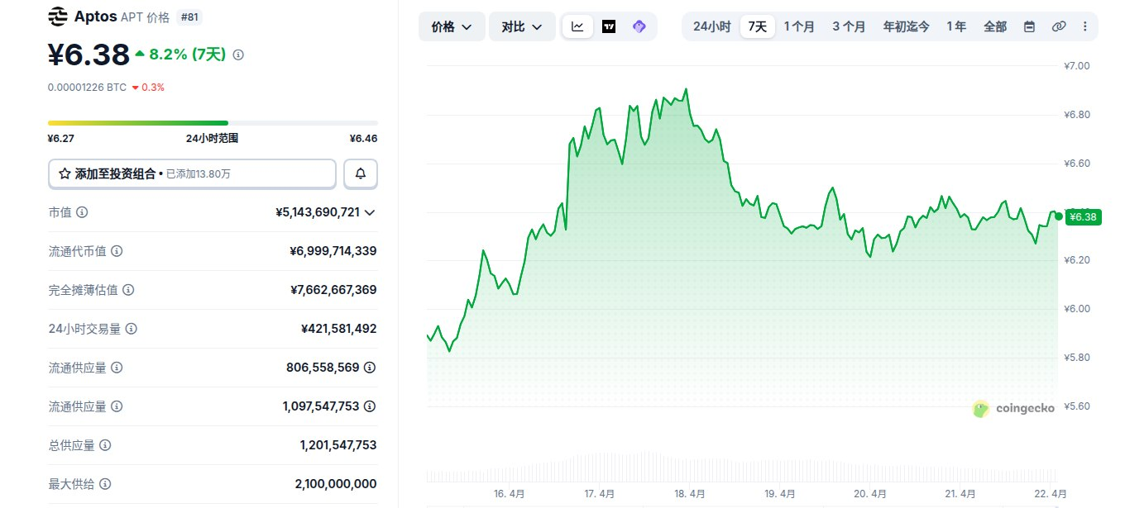Select the 1年 time range

click(956, 26)
